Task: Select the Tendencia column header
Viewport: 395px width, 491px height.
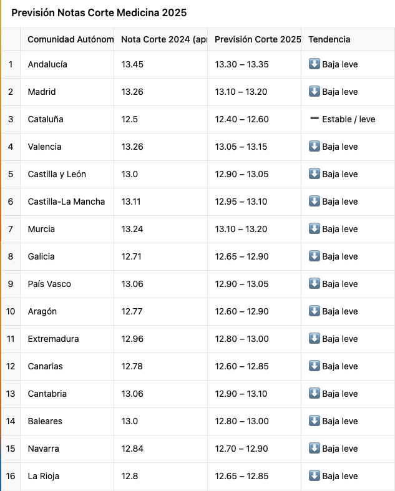Action: click(348, 39)
